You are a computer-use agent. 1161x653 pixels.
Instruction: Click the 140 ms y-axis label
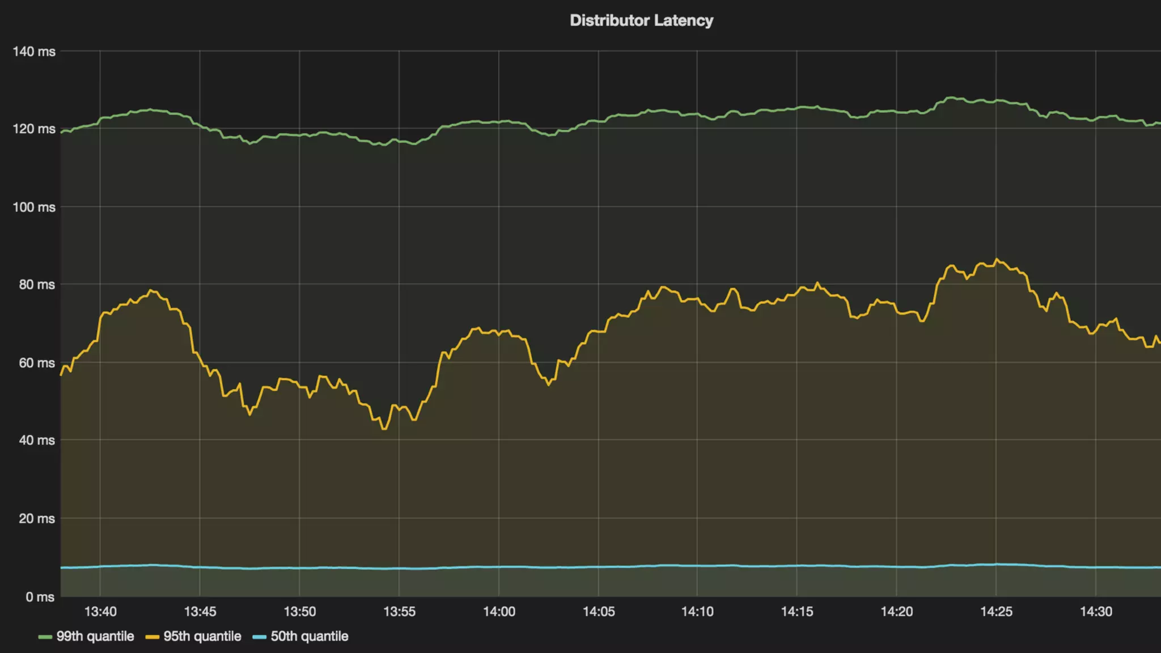(x=34, y=52)
